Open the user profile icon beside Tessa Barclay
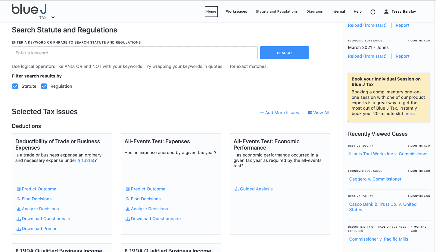The image size is (436, 252). click(386, 12)
